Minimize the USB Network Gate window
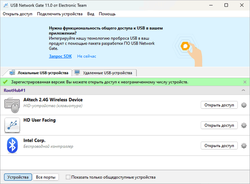This screenshot has height=184, width=250. click(x=211, y=5)
